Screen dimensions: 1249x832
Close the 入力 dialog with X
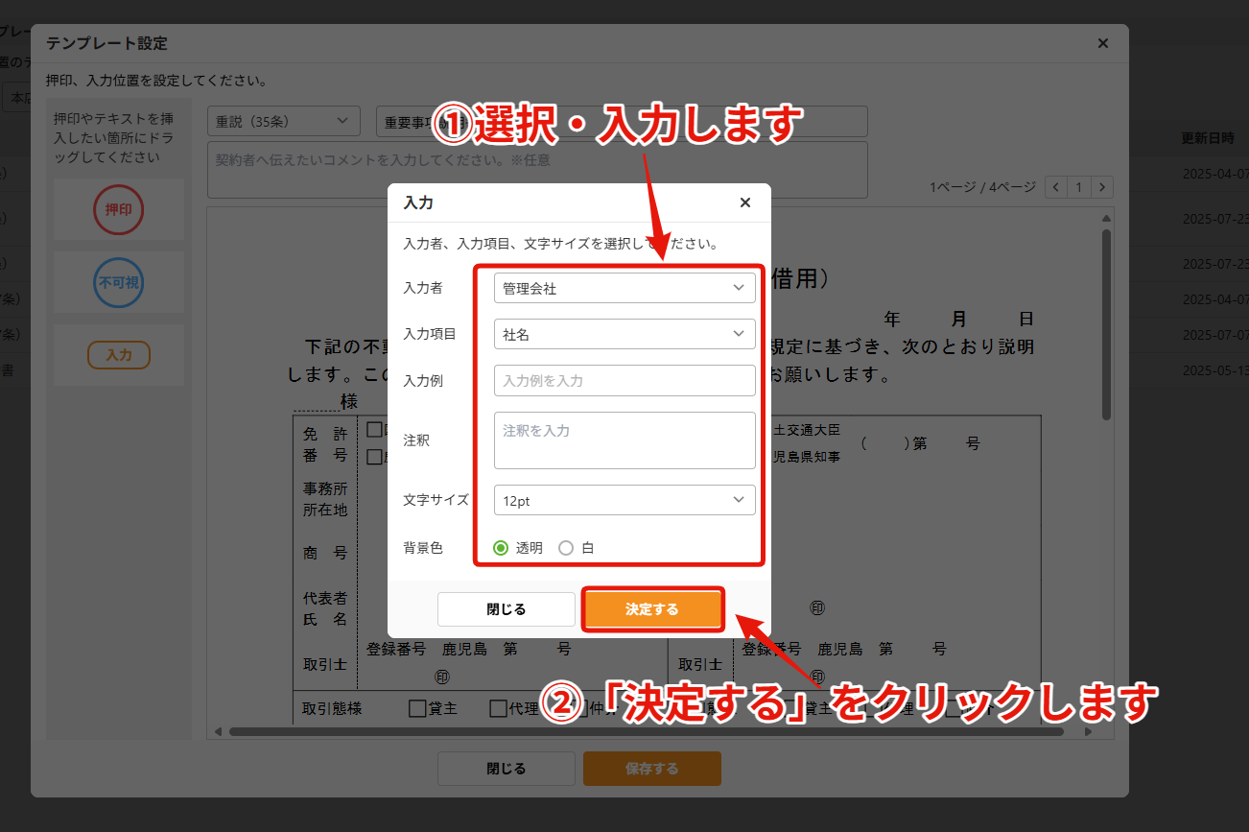coord(745,202)
